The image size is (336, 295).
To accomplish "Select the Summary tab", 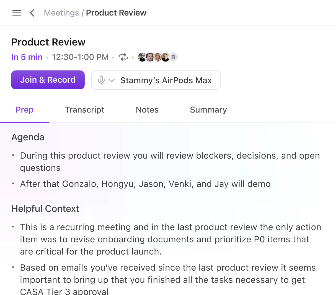I will [x=208, y=110].
